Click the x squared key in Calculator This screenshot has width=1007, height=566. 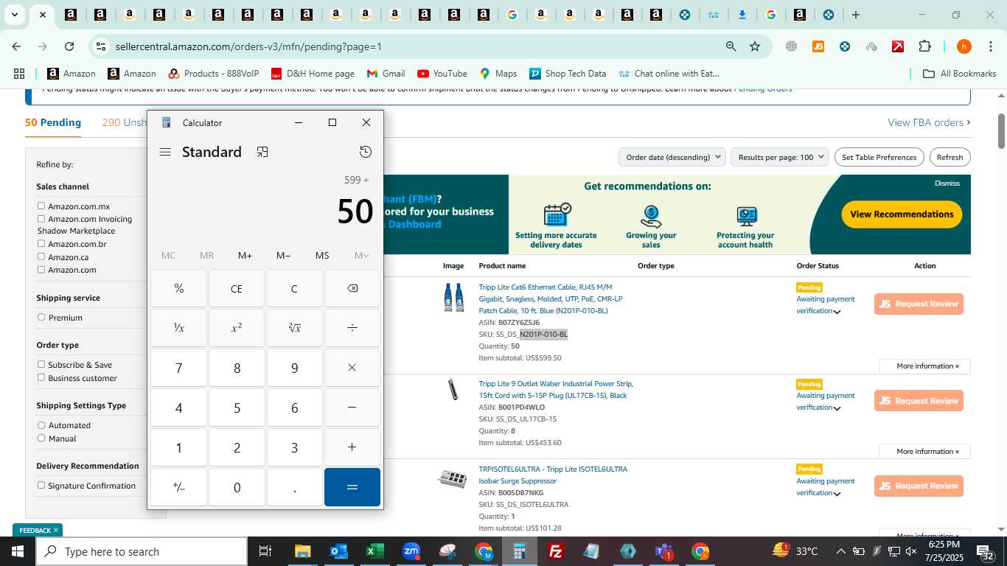(237, 328)
